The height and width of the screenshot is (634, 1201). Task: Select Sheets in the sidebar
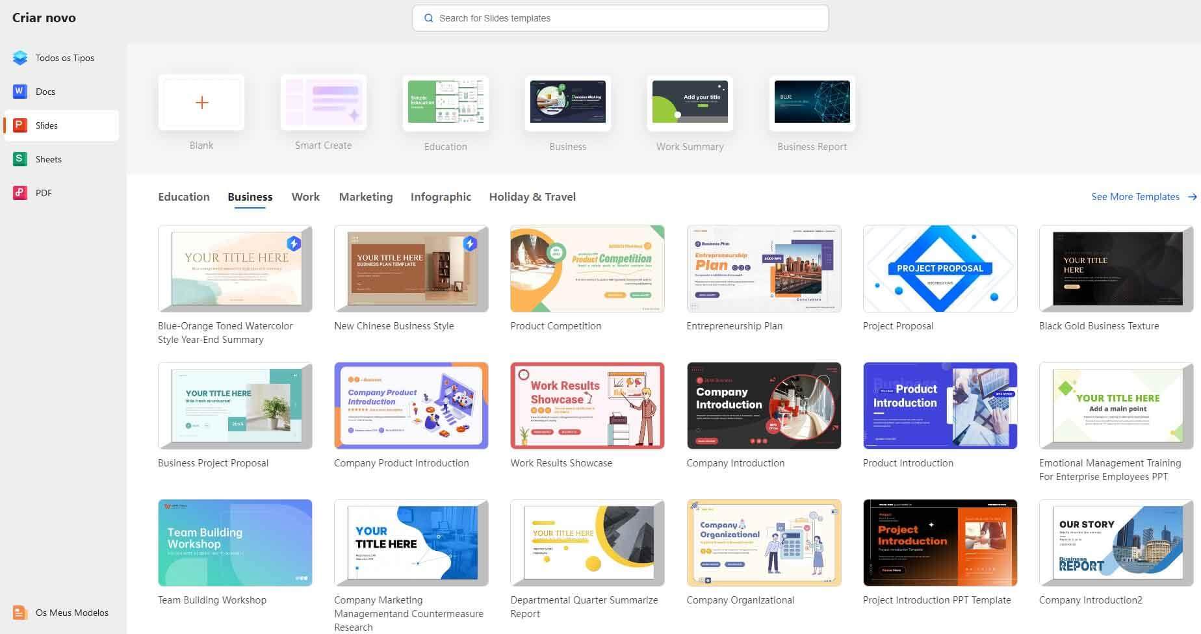(62, 159)
